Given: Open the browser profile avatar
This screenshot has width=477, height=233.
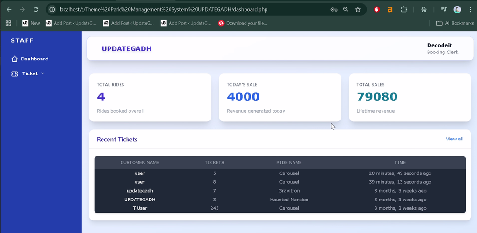Looking at the screenshot, I should [457, 10].
